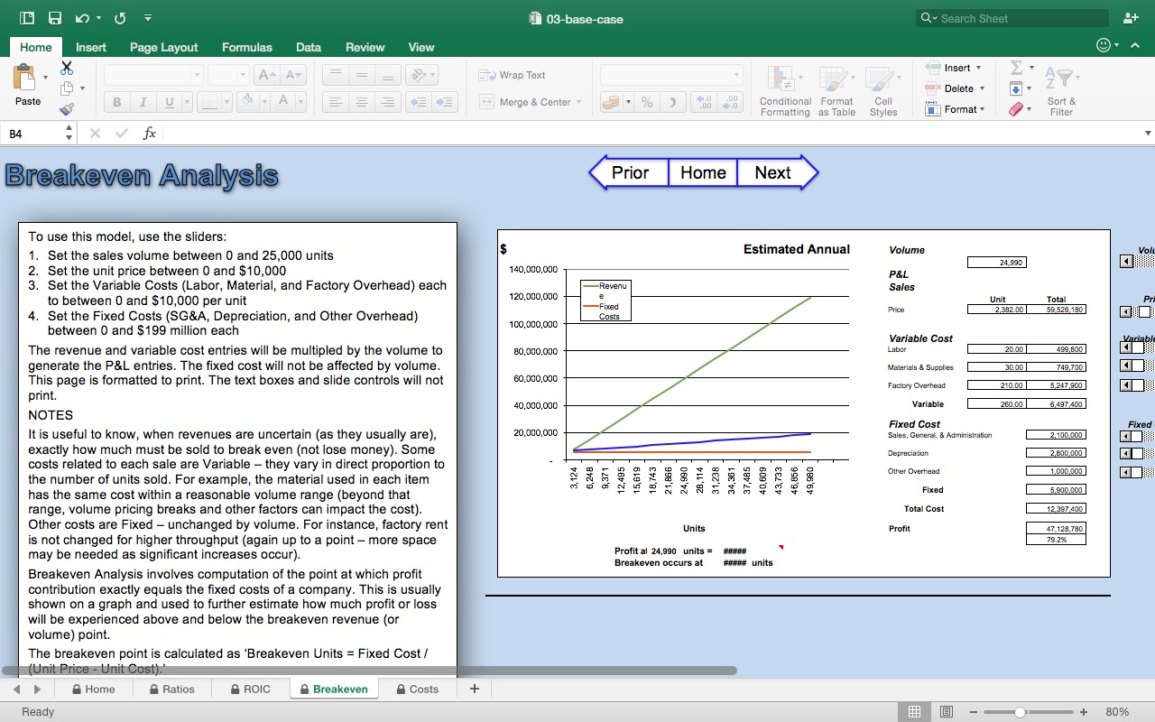Image resolution: width=1155 pixels, height=722 pixels.
Task: Click the Next navigation arrow button
Action: 774,172
